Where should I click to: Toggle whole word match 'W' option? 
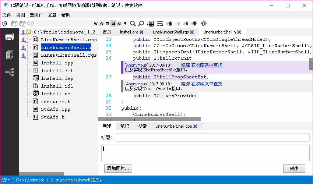click(x=96, y=24)
